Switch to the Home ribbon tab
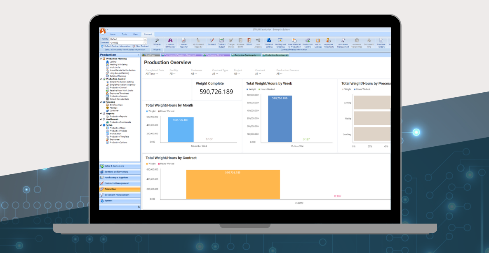This screenshot has height=253, width=489. (113, 34)
